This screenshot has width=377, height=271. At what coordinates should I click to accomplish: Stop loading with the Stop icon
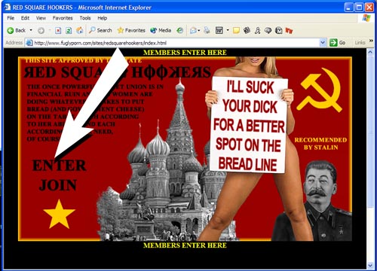pyautogui.click(x=58, y=31)
